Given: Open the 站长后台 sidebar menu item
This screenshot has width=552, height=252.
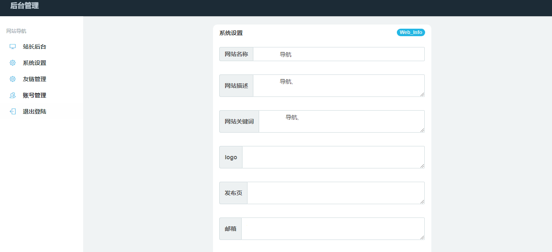Looking at the screenshot, I should pyautogui.click(x=35, y=47).
